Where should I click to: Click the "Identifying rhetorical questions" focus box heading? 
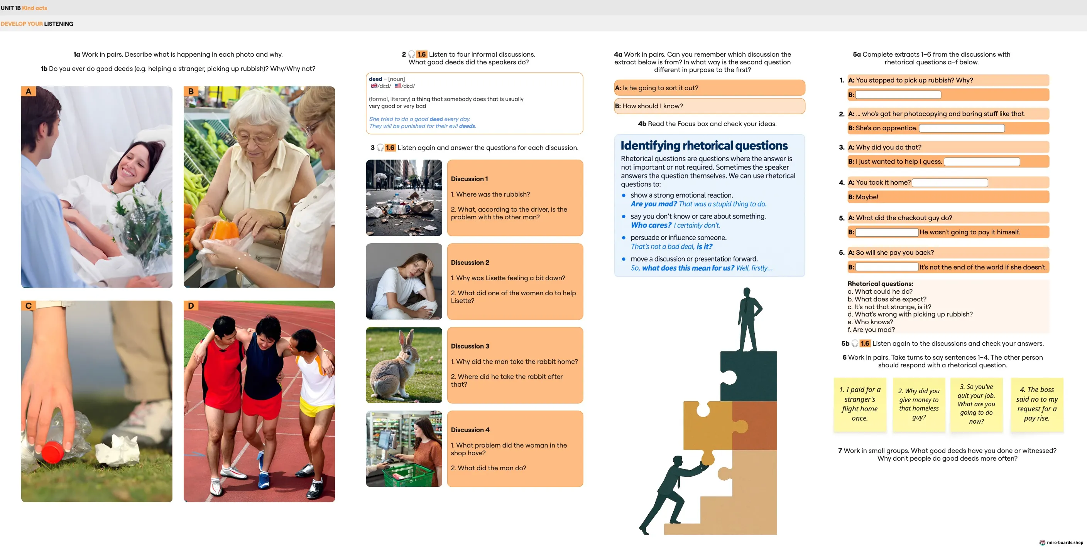[704, 145]
